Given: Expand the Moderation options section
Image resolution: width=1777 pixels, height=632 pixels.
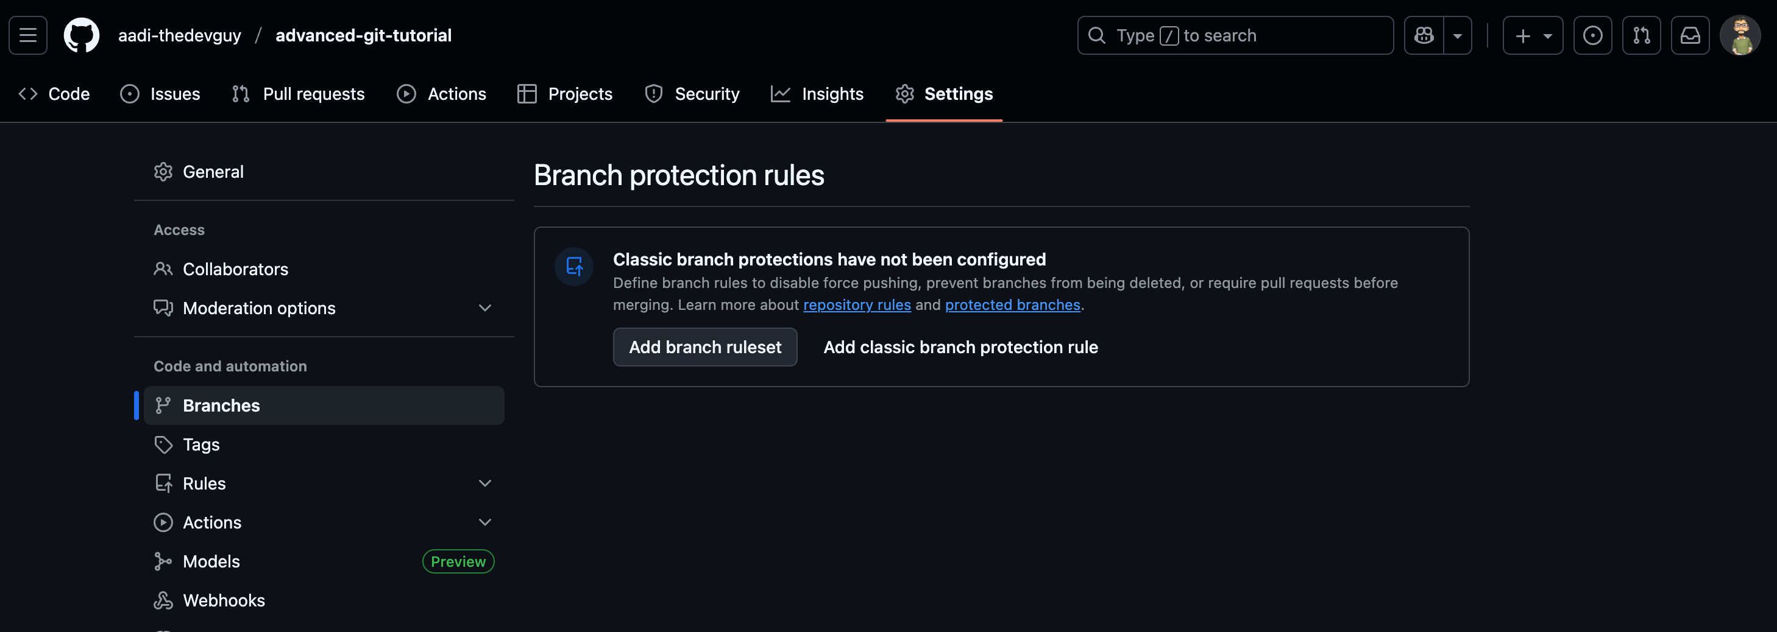Looking at the screenshot, I should 485,308.
